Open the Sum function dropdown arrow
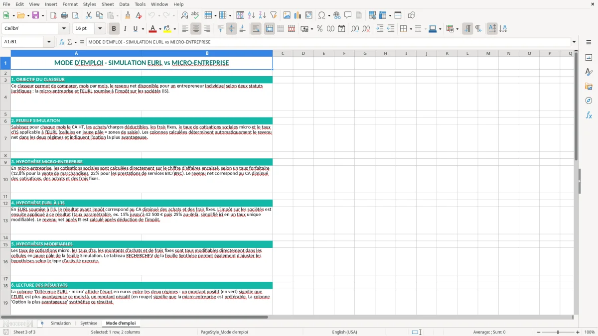 point(75,42)
